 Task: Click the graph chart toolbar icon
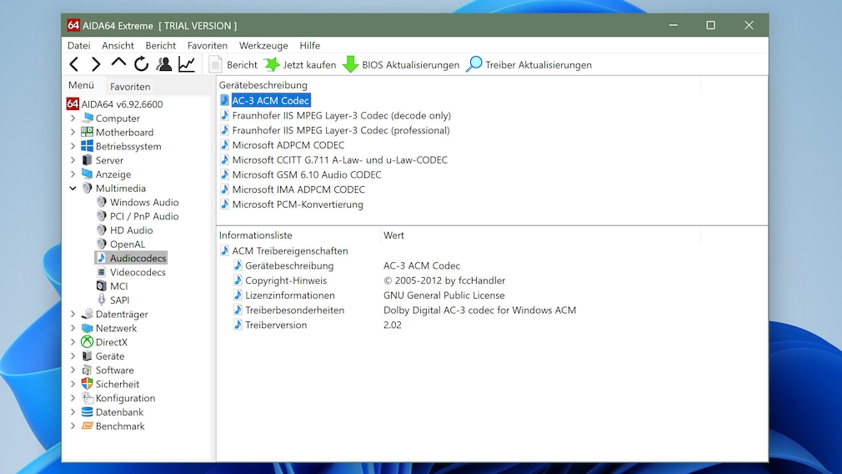click(x=187, y=64)
